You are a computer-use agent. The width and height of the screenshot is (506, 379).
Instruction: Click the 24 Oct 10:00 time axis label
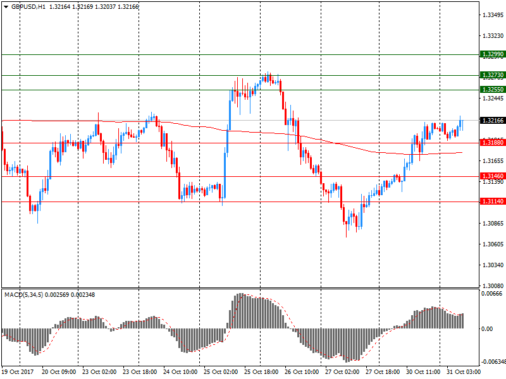pyautogui.click(x=180, y=371)
